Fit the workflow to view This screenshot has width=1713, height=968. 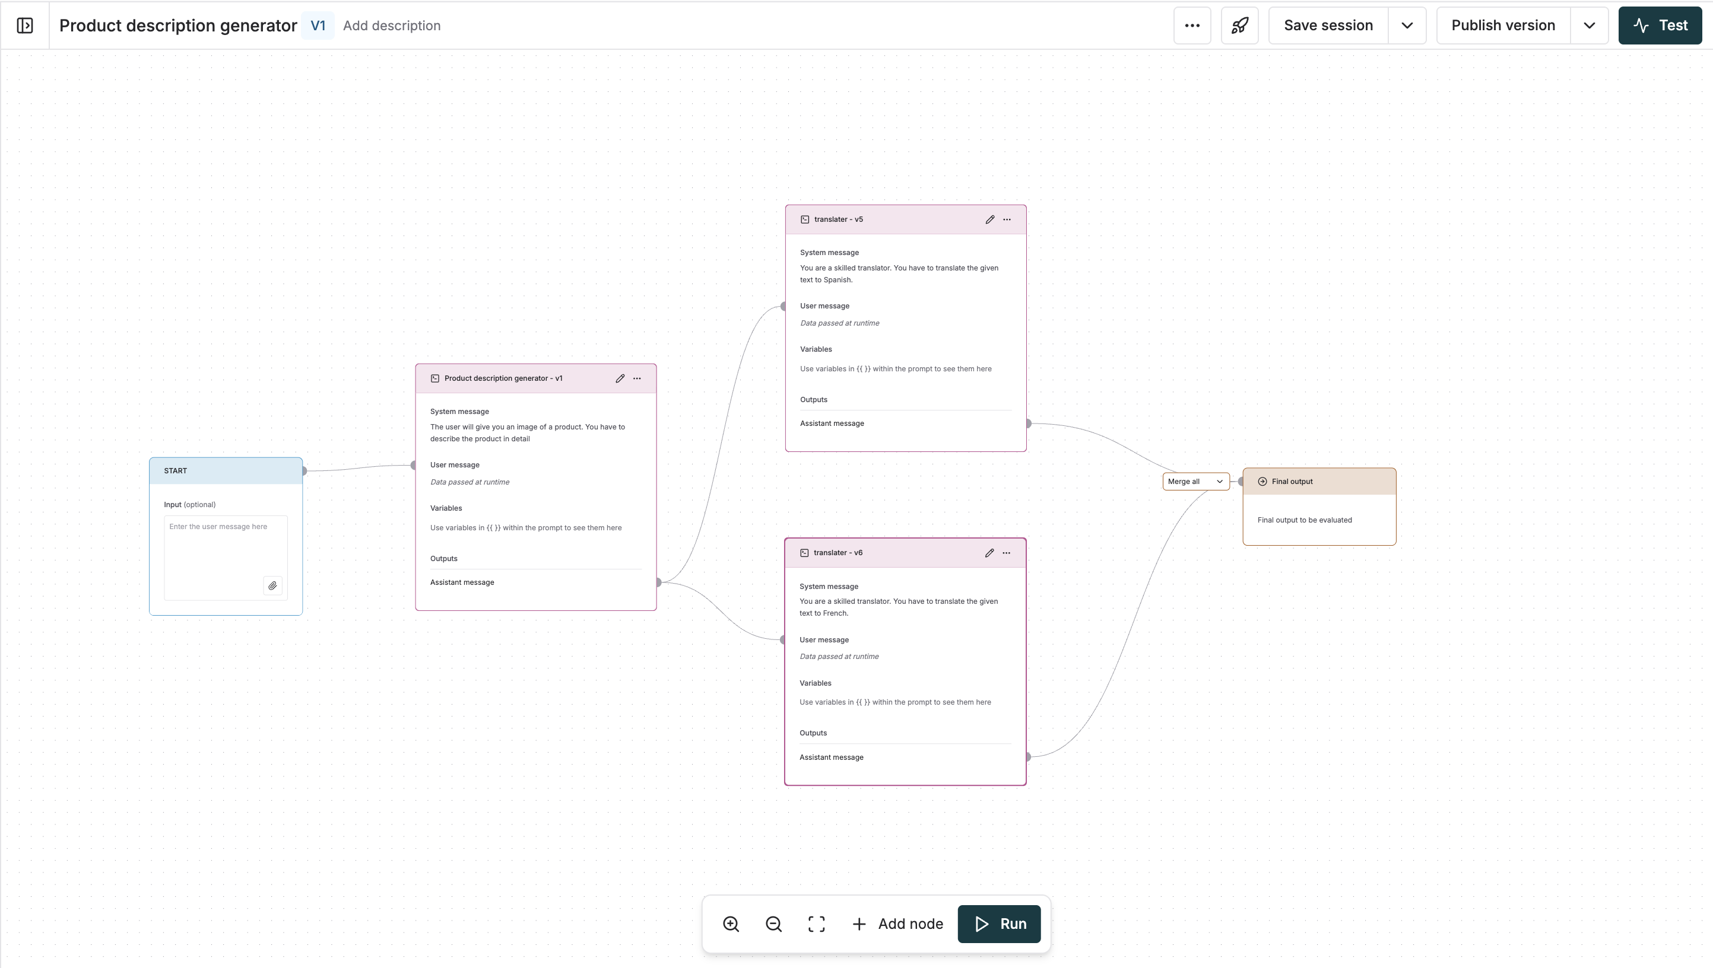816,924
